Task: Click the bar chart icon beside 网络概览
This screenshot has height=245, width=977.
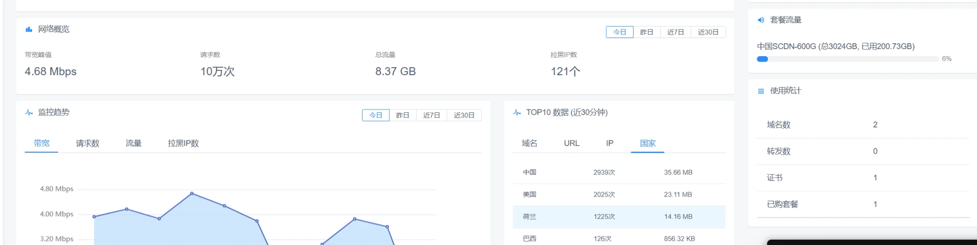Action: point(29,29)
